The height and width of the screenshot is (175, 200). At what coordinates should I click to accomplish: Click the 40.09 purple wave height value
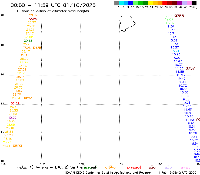tap(12, 118)
